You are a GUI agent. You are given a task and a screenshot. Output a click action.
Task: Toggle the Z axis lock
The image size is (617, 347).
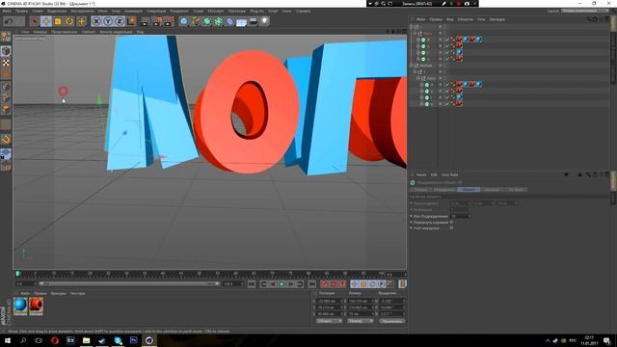120,21
